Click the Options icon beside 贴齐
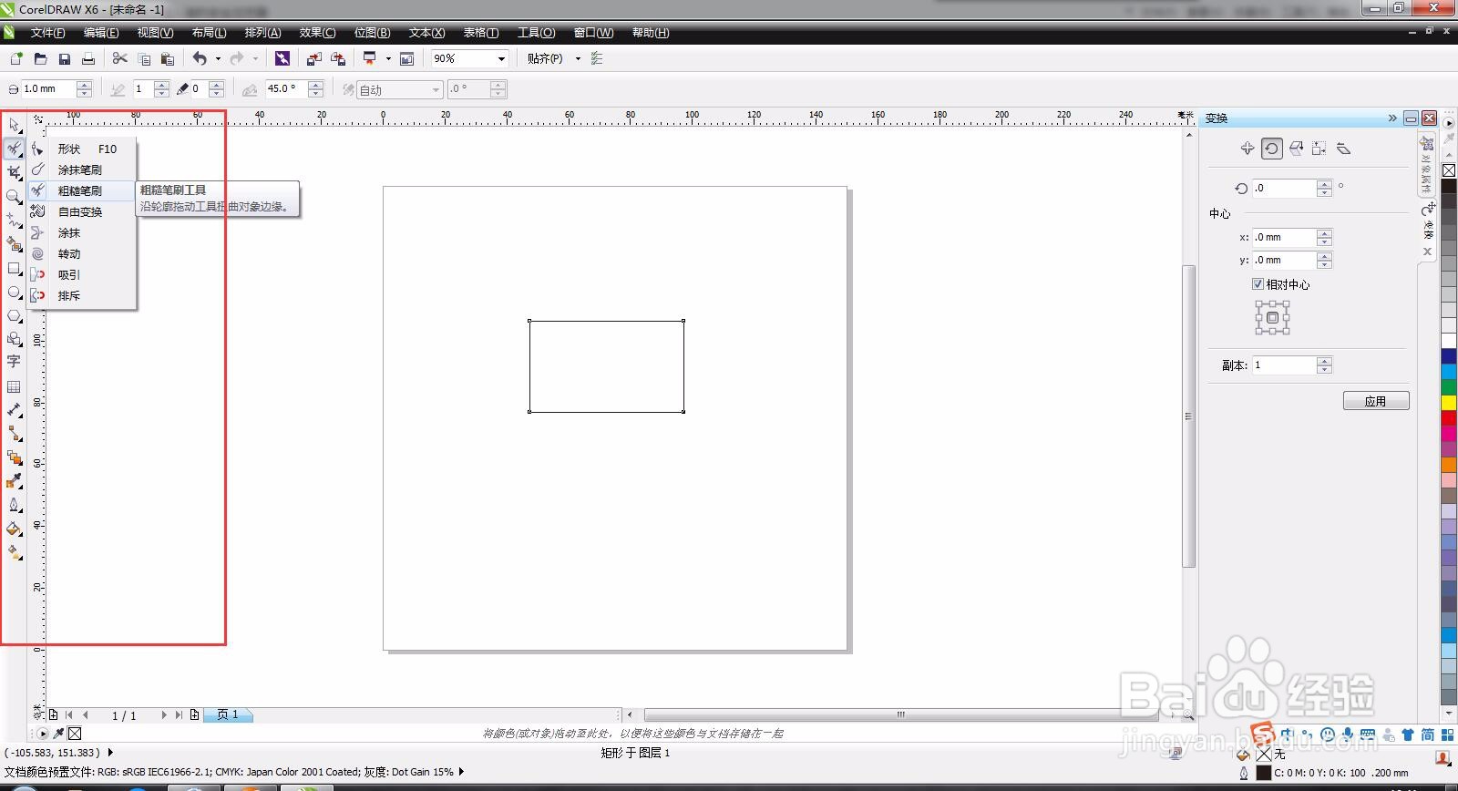Viewport: 1458px width, 791px height. [x=598, y=58]
